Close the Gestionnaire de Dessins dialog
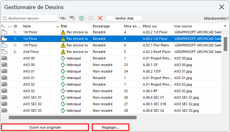The width and height of the screenshot is (230, 132). [x=222, y=7]
